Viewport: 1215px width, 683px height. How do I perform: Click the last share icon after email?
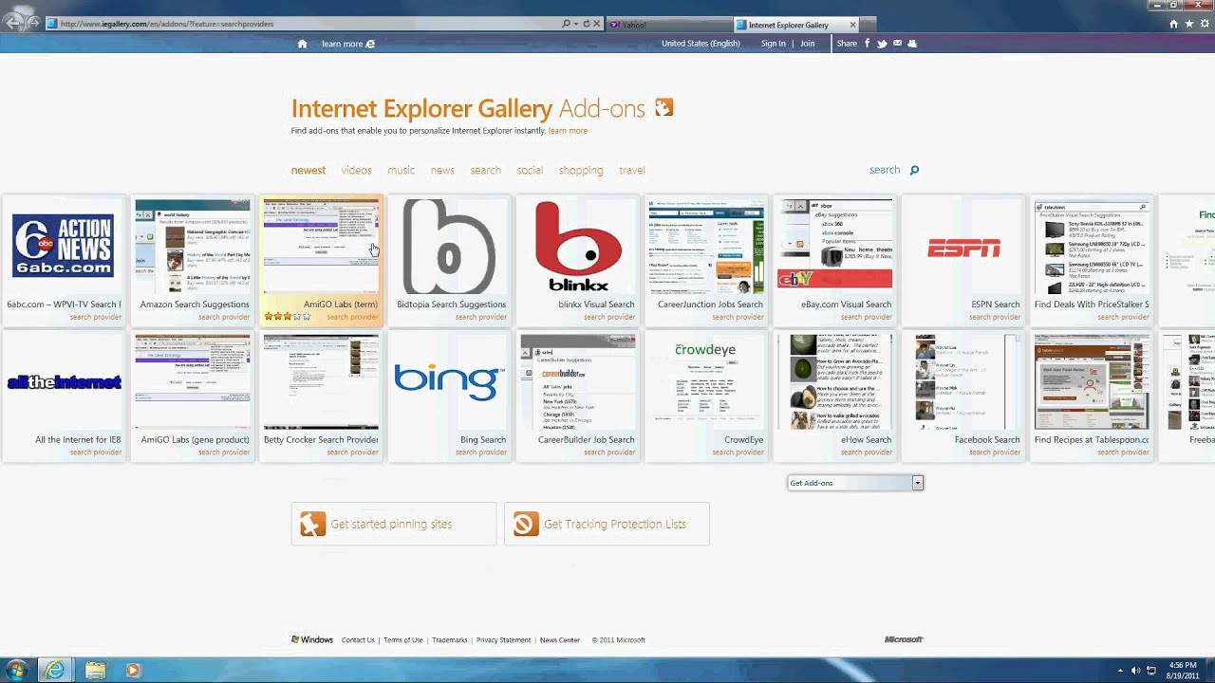pyautogui.click(x=912, y=44)
